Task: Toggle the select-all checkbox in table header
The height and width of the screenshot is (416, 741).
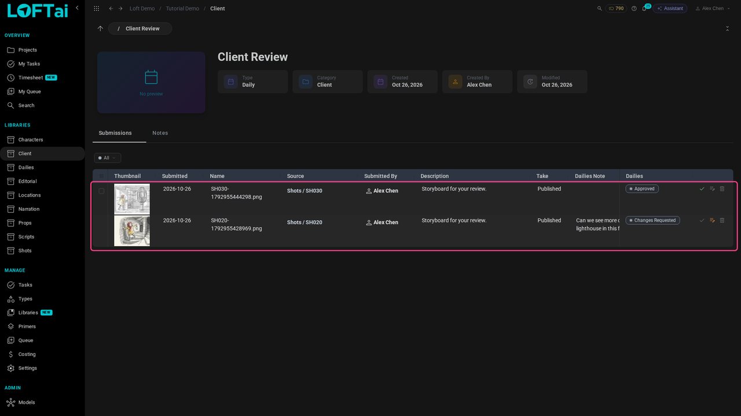Action: click(102, 176)
